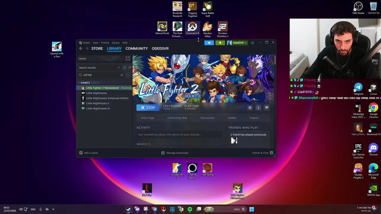Open the Friends menu in Steam
381x214 pixels.
pyautogui.click(x=105, y=43)
